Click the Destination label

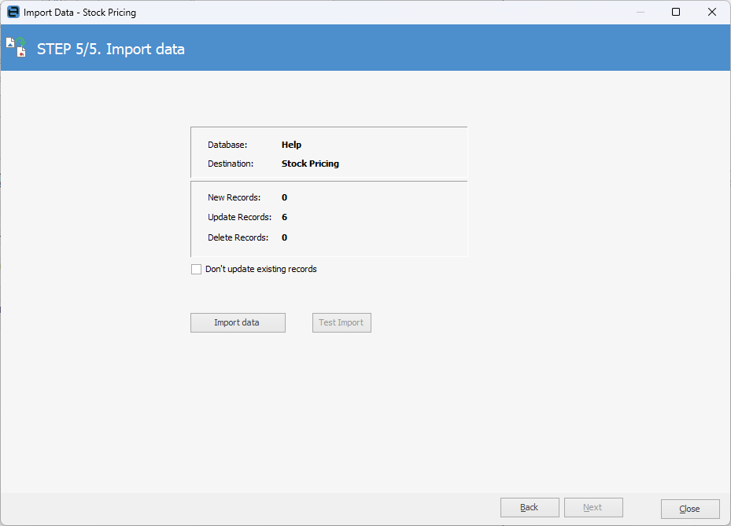tap(231, 164)
